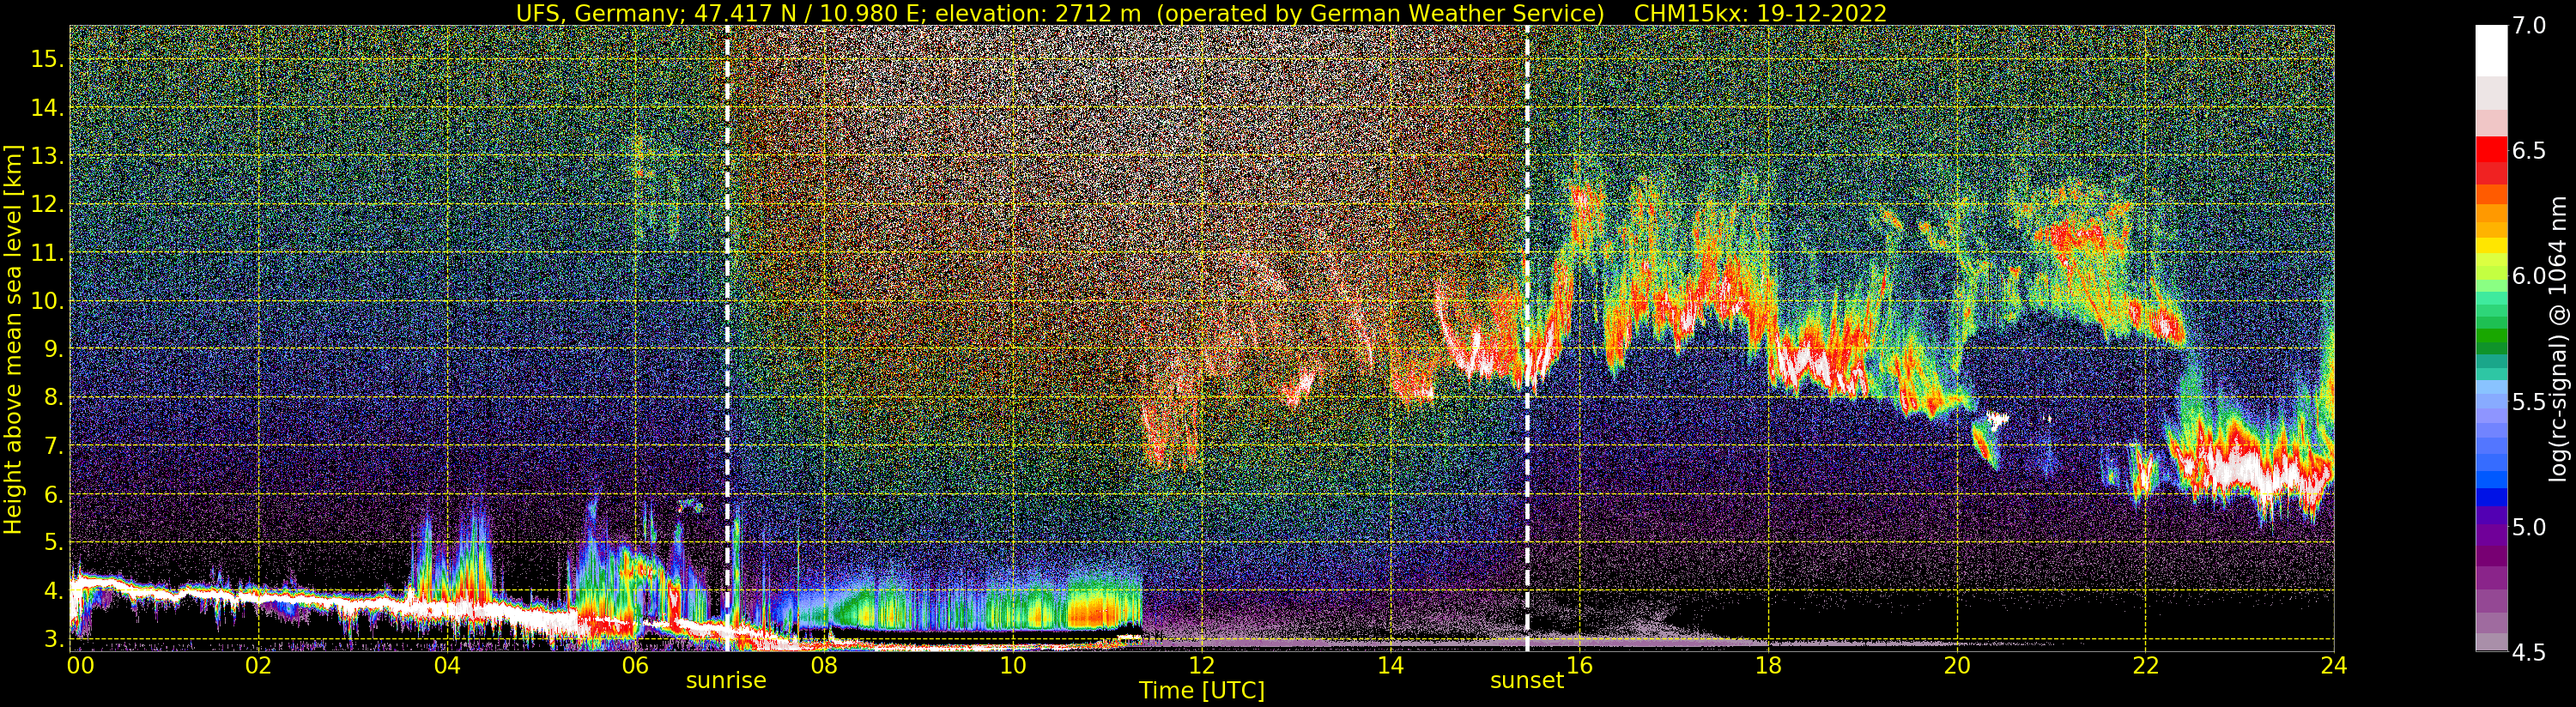
Task: Click time tick '12' on the x-axis
Action: click(x=1201, y=666)
